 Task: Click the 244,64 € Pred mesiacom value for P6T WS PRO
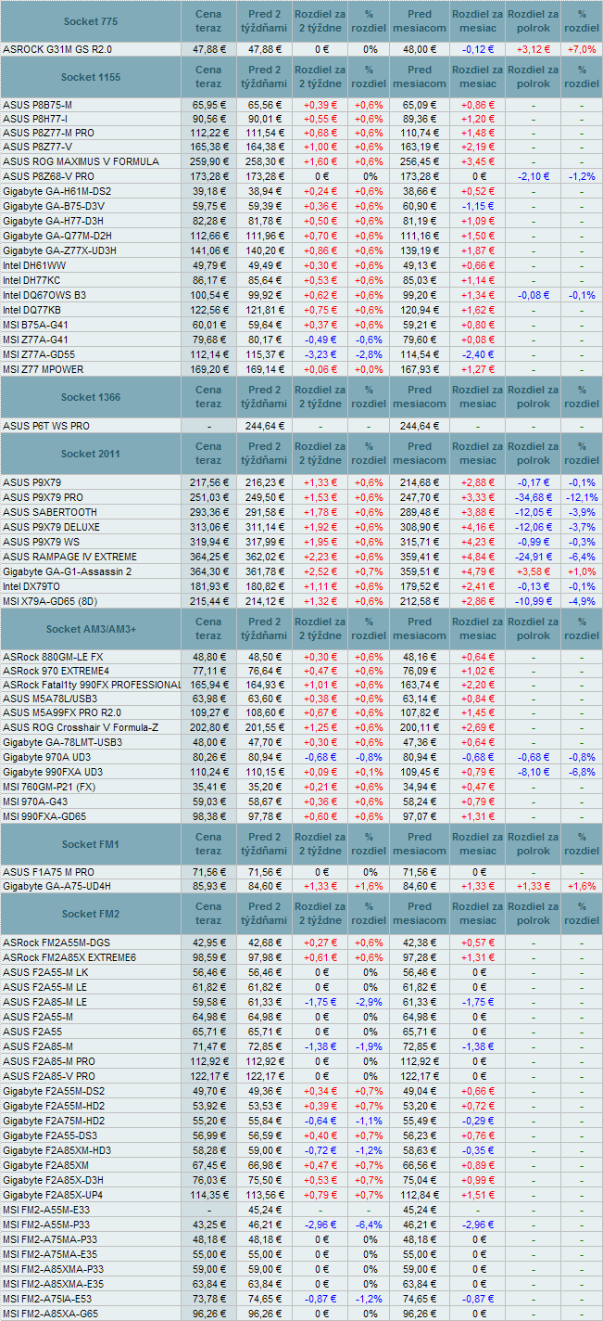420,426
